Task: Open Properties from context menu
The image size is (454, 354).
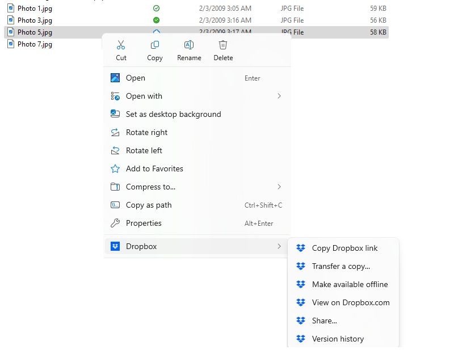Action: pyautogui.click(x=197, y=223)
